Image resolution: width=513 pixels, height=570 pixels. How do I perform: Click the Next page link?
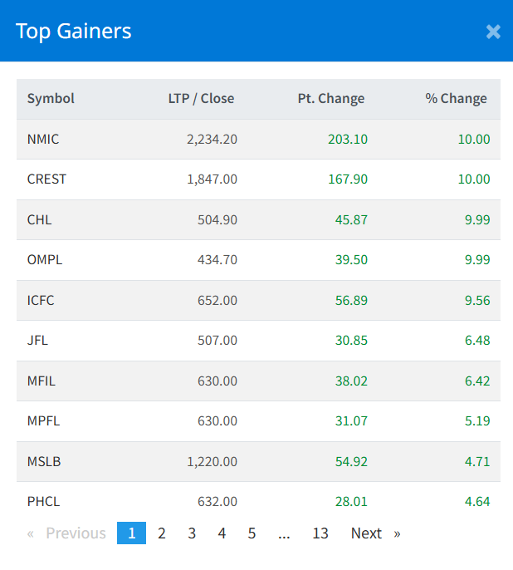point(374,533)
